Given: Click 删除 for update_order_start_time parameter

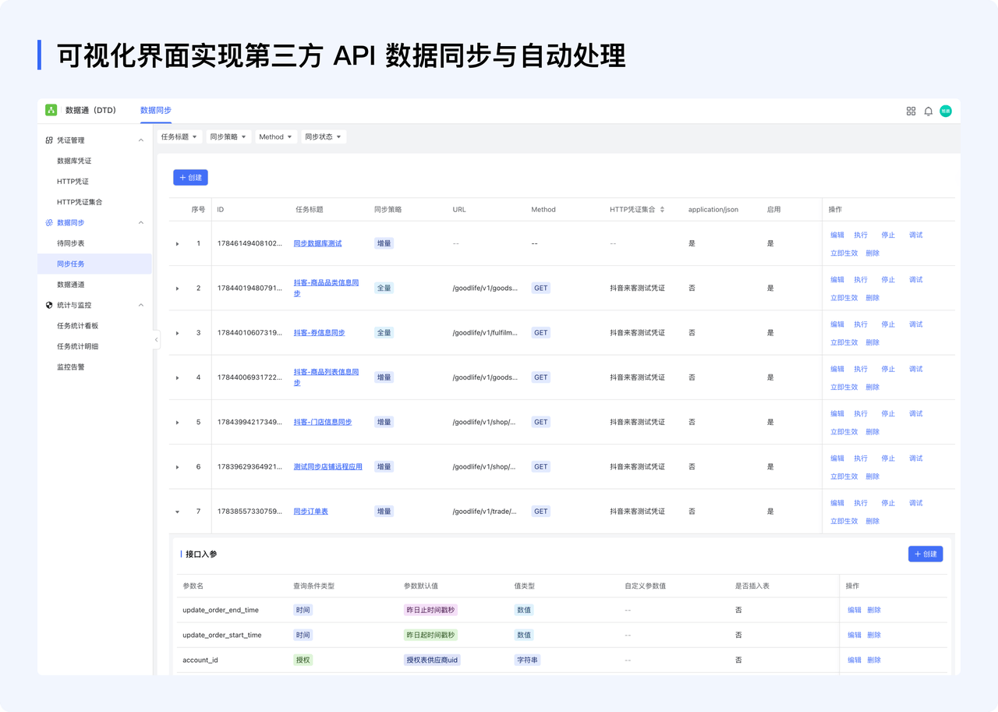Looking at the screenshot, I should pos(874,636).
